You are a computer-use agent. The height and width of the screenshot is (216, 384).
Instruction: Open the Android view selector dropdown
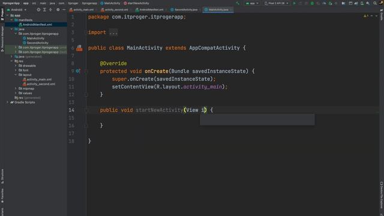(16, 10)
